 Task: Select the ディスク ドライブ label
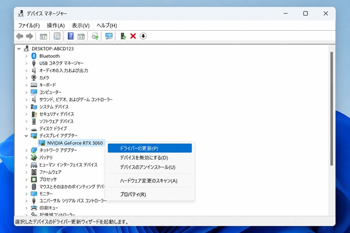coord(53,129)
